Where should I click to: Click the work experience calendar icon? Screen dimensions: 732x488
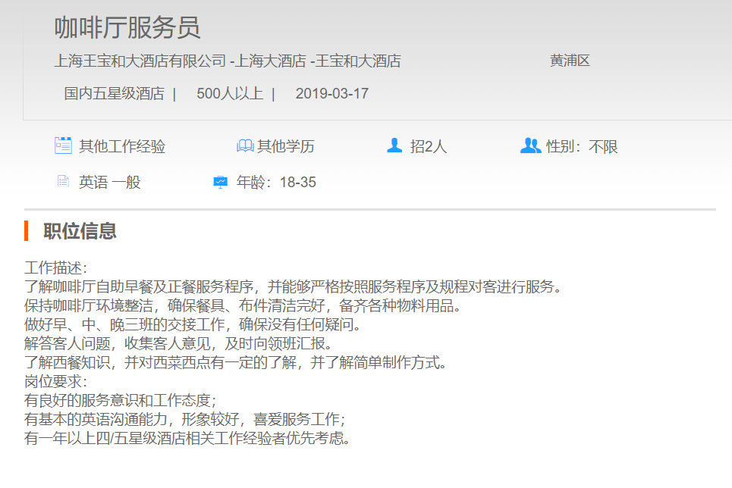click(63, 145)
